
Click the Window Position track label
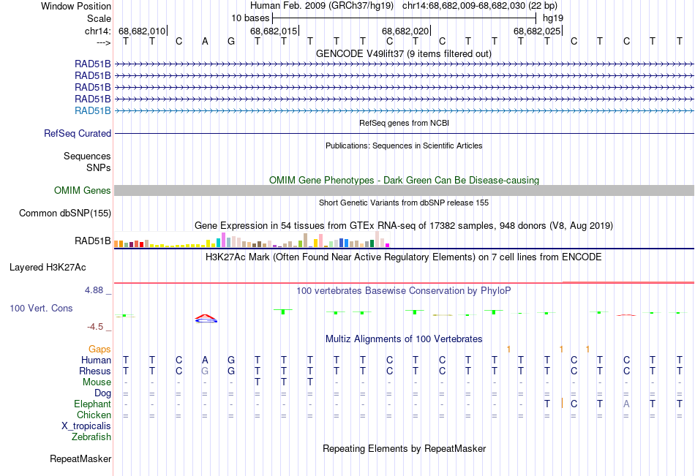[x=76, y=6]
